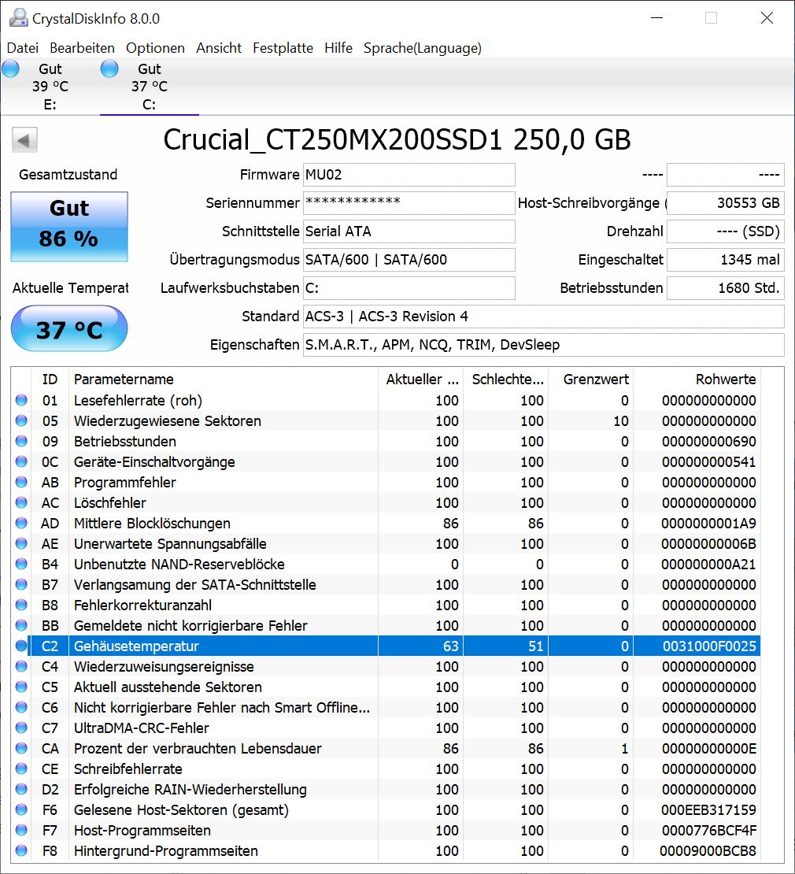The image size is (795, 874).
Task: Click Host-Schreibvorgänge value 30553 GB
Action: click(x=726, y=203)
